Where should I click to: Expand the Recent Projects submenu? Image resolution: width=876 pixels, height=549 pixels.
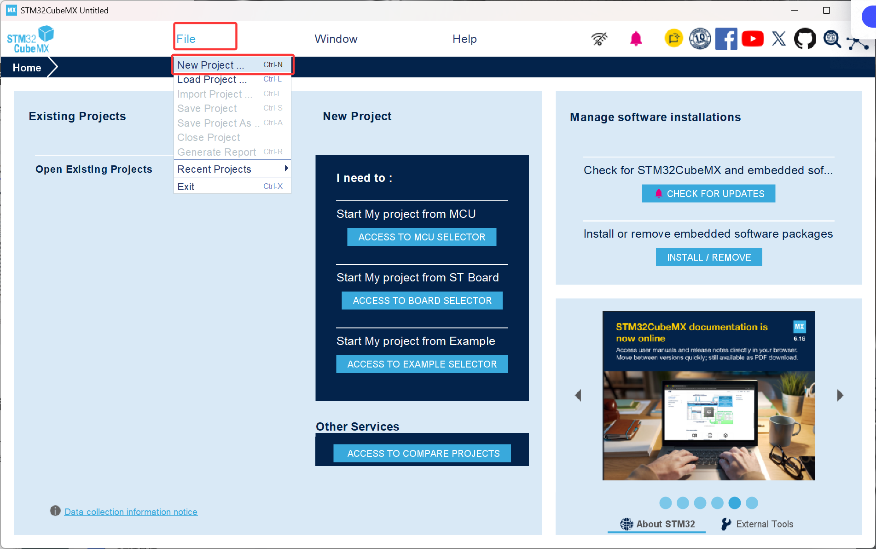tap(232, 169)
